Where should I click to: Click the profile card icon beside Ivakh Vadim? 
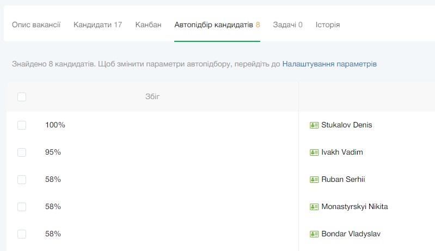pyautogui.click(x=314, y=152)
